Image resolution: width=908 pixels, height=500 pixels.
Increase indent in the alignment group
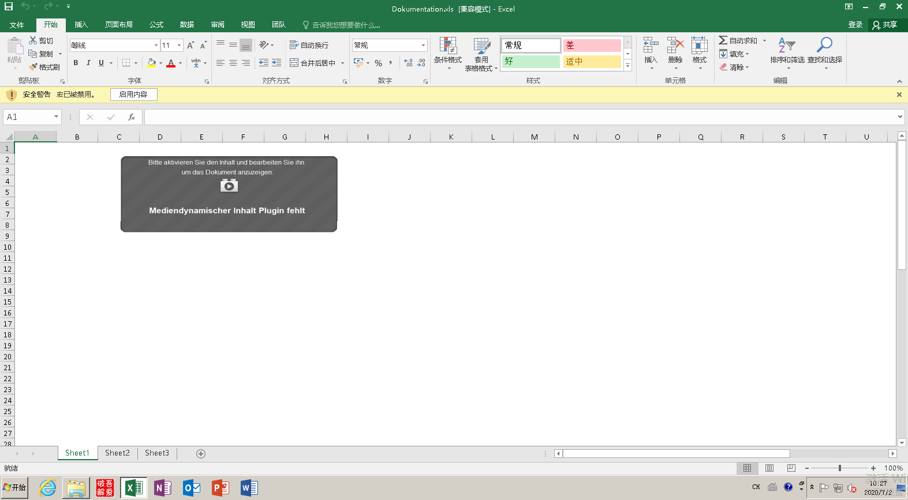tap(276, 63)
